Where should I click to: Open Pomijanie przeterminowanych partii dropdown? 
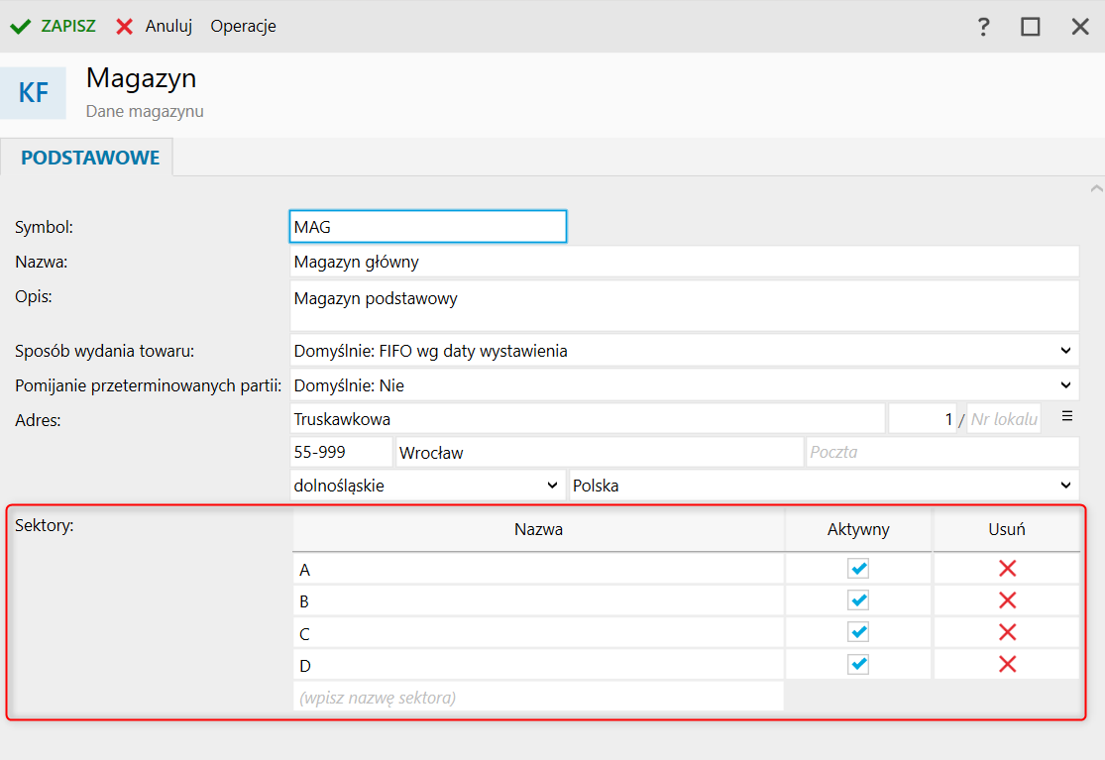point(1065,385)
